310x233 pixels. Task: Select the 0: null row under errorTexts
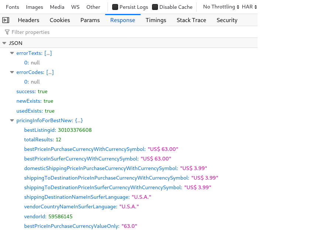[x=129, y=63]
